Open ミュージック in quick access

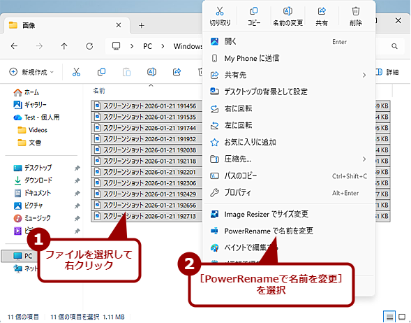32,218
